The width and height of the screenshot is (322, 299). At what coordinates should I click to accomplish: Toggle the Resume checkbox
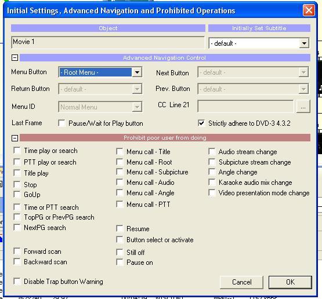point(120,228)
